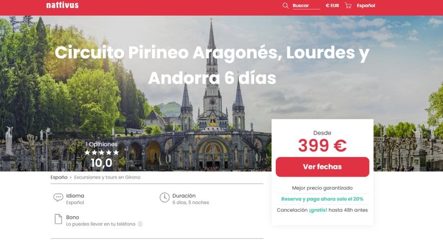Click the Bono document icon

(58, 219)
